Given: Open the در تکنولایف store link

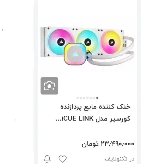Looking at the screenshot, I should pyautogui.click(x=119, y=159).
